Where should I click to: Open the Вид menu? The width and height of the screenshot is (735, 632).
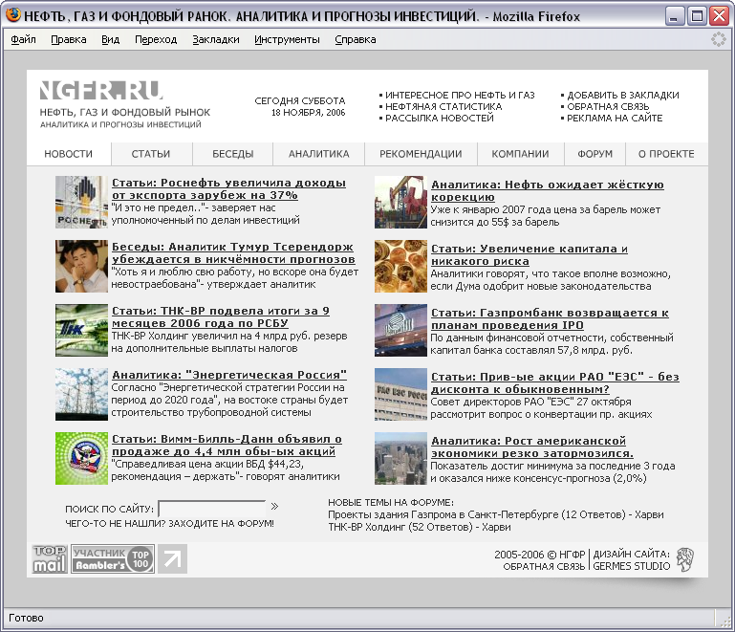point(110,39)
